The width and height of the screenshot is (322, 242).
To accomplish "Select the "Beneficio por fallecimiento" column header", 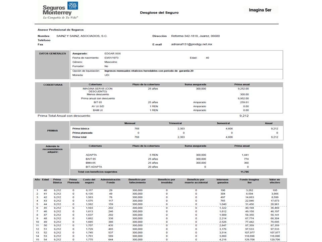I will click(137, 181).
